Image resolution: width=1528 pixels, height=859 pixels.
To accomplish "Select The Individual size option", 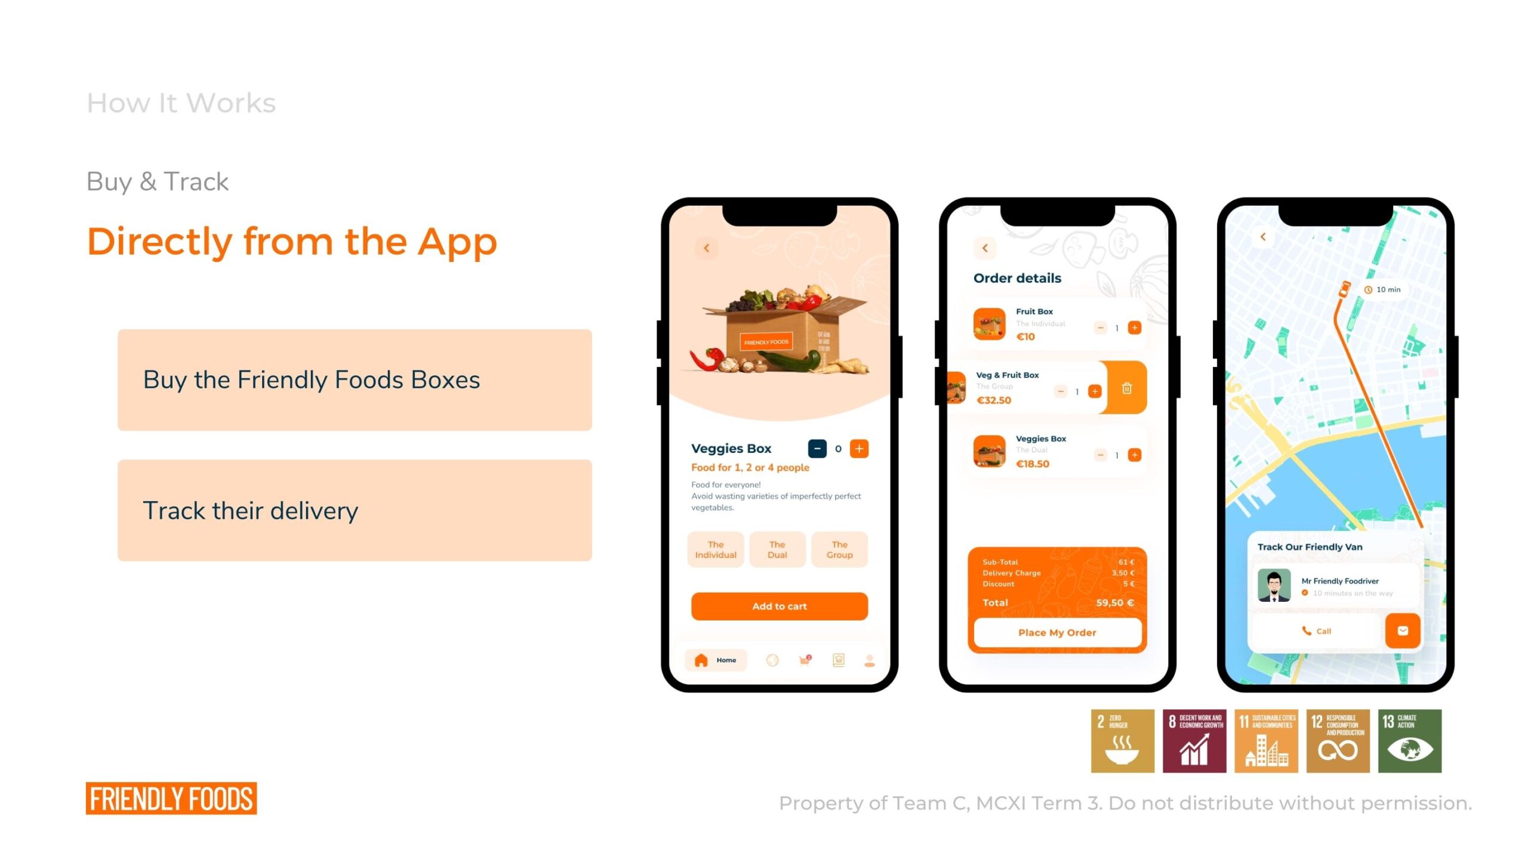I will [x=717, y=549].
